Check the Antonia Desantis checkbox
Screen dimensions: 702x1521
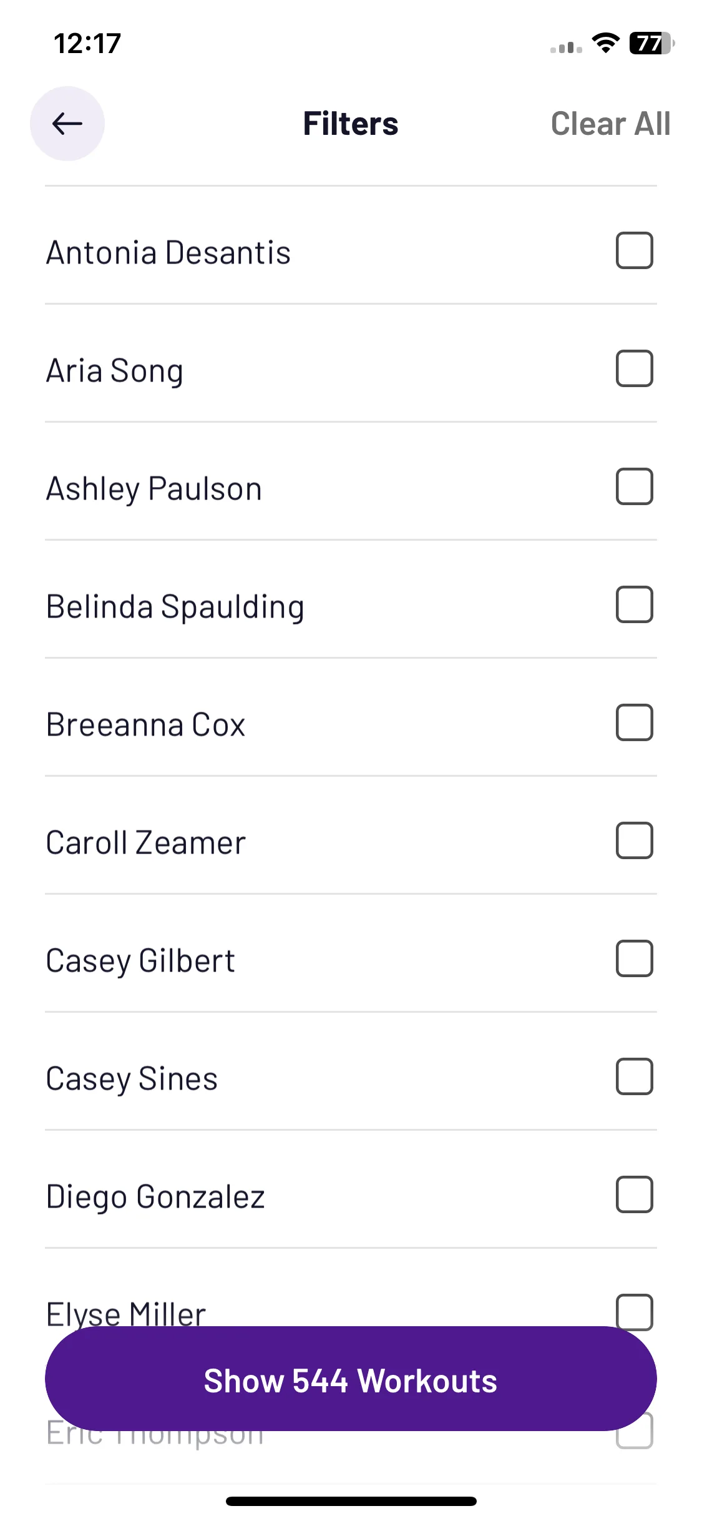pos(634,250)
